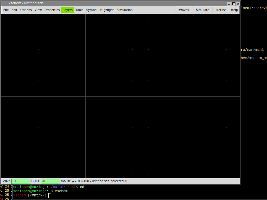
Task: Expand the Options menu
Action: point(26,10)
